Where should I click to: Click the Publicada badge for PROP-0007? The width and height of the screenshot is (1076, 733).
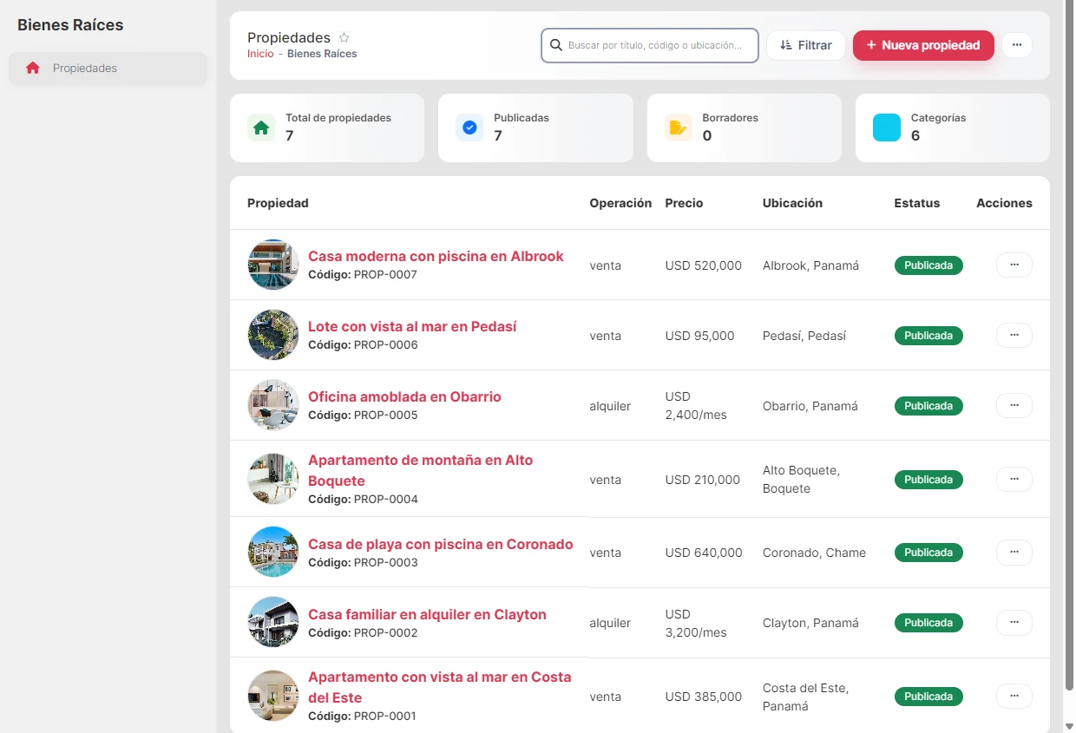pyautogui.click(x=928, y=265)
